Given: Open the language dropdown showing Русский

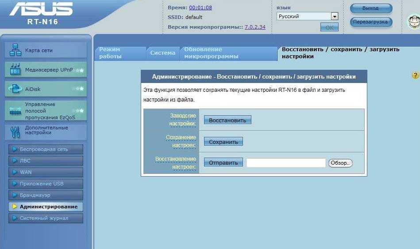Looking at the screenshot, I should tap(307, 16).
